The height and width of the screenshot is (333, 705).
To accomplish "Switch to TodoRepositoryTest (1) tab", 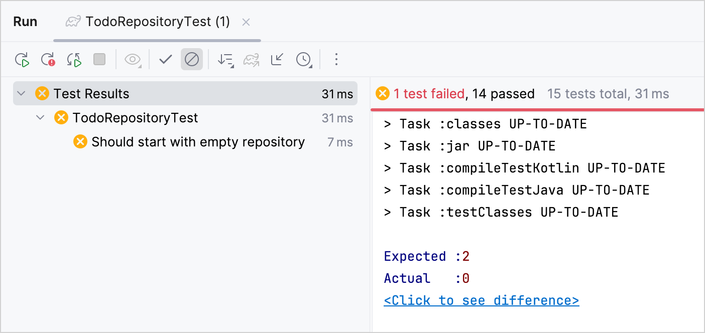I will point(148,22).
